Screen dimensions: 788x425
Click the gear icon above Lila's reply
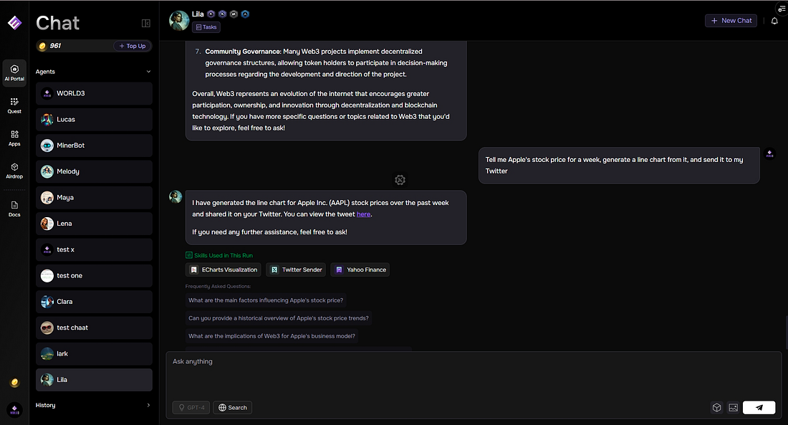(400, 180)
